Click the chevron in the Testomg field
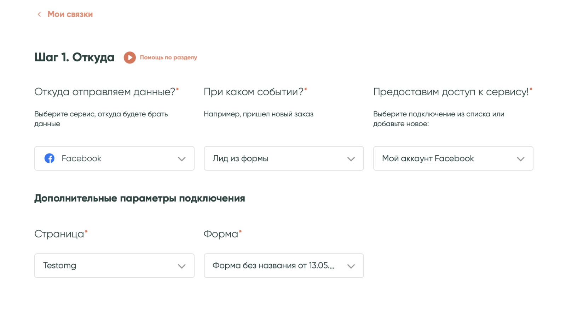 point(181,266)
